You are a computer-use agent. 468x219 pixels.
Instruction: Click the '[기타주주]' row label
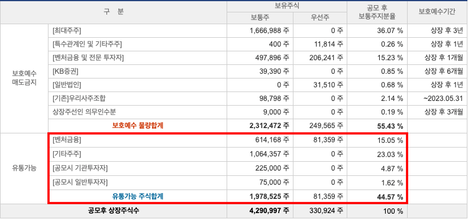point(66,154)
